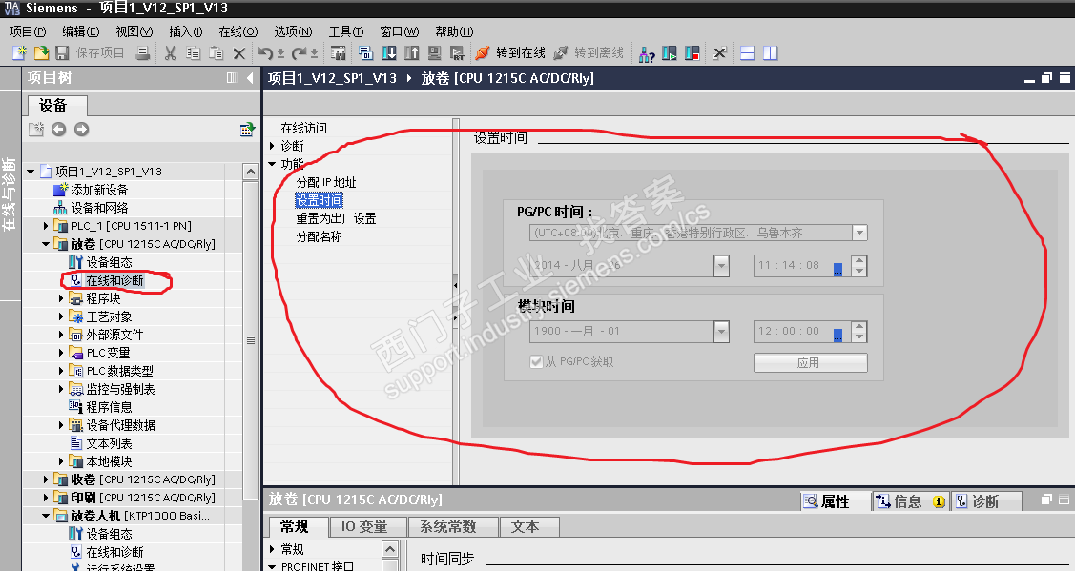Expand the PLC 变量 folder
Image resolution: width=1075 pixels, height=571 pixels.
pos(61,353)
